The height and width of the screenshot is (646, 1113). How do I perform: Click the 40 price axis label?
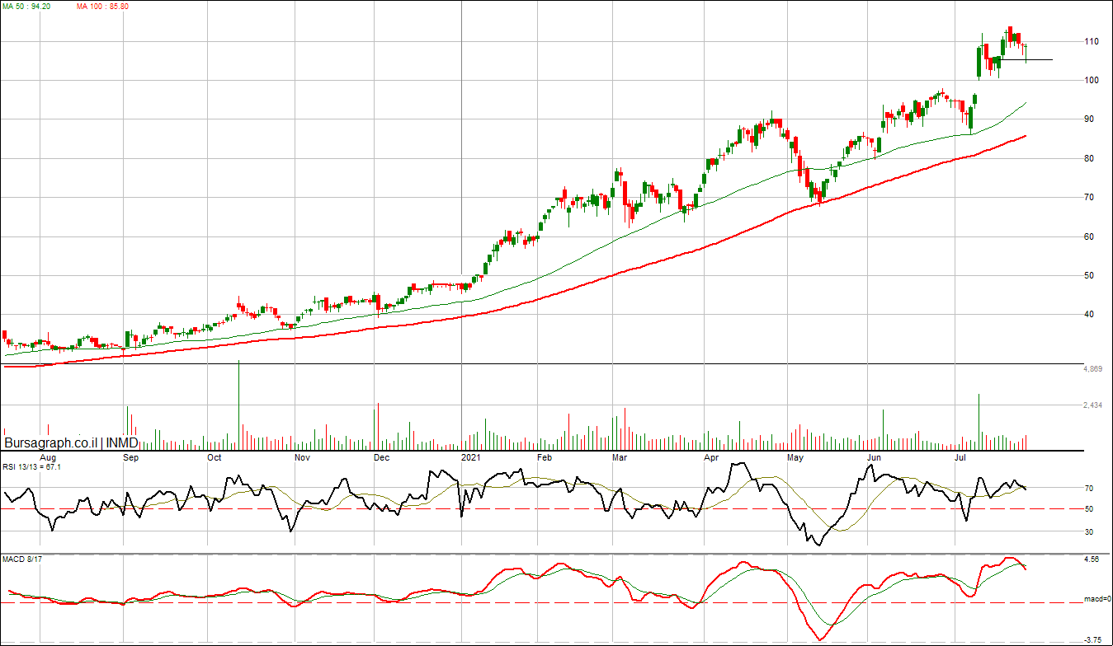[x=1088, y=314]
